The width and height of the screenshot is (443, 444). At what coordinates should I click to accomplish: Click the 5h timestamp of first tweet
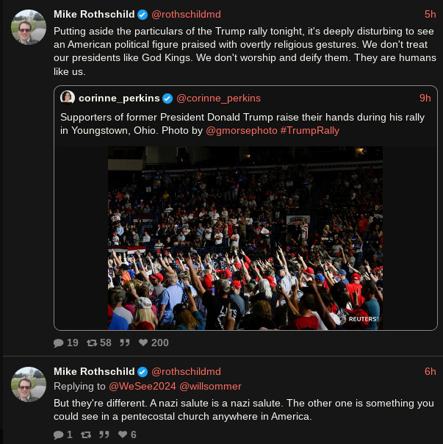430,14
